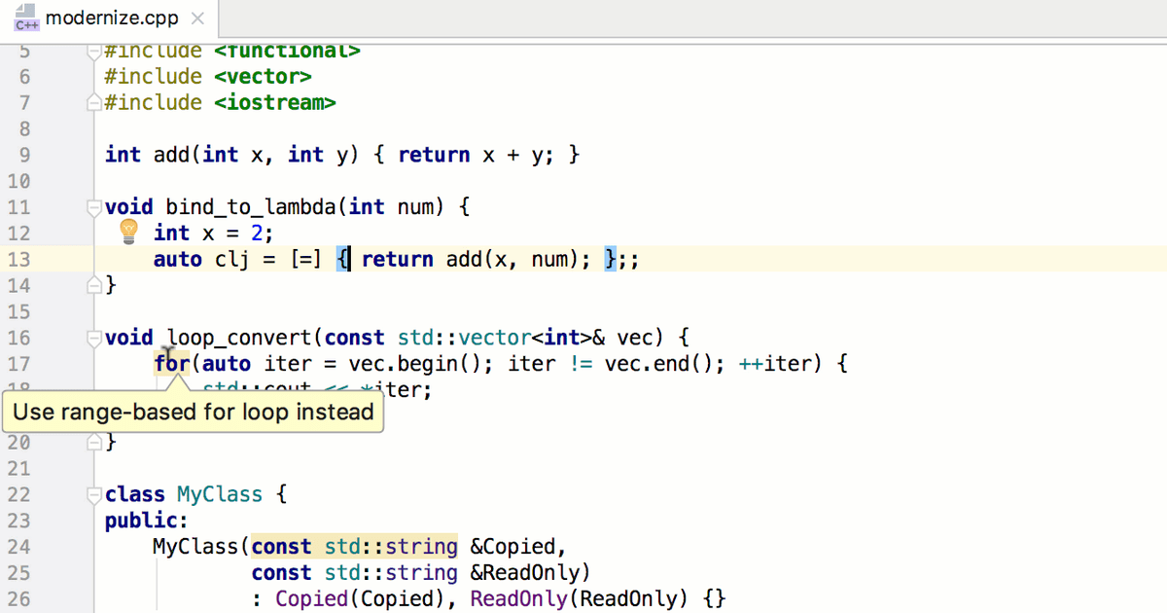
Task: Click line number 22 in the gutter
Action: 19,494
